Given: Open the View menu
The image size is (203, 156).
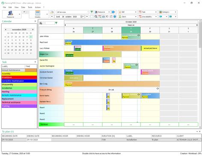Looking at the screenshot, I should click(x=16, y=7).
